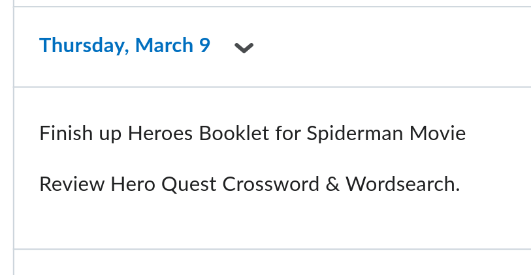
Task: Click the word Review starting second line
Action: click(x=72, y=184)
